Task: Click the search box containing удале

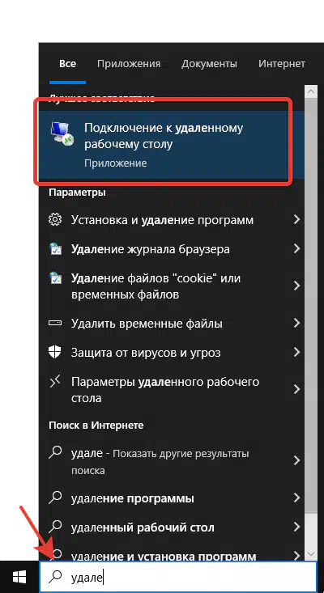Action: click(178, 577)
